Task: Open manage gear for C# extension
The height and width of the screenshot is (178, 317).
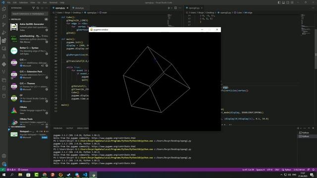Action: pyautogui.click(x=47, y=101)
